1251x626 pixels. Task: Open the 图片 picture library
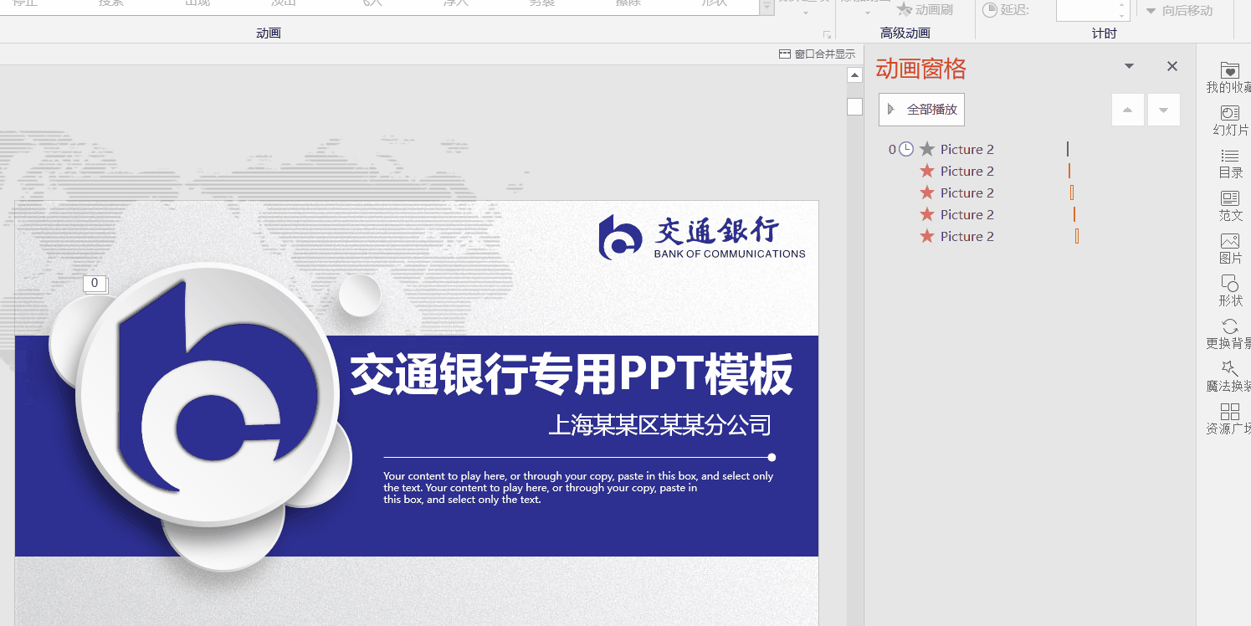pyautogui.click(x=1230, y=249)
